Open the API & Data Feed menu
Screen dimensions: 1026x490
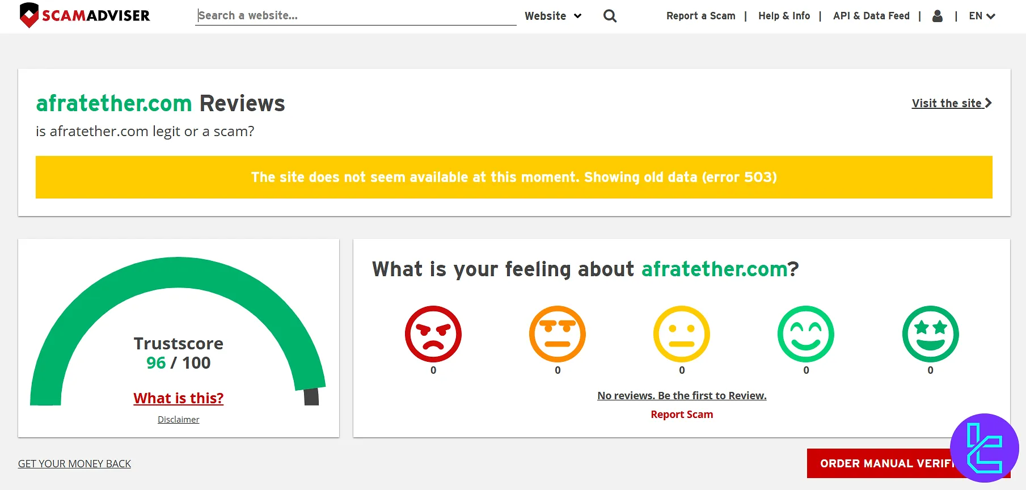pos(871,16)
